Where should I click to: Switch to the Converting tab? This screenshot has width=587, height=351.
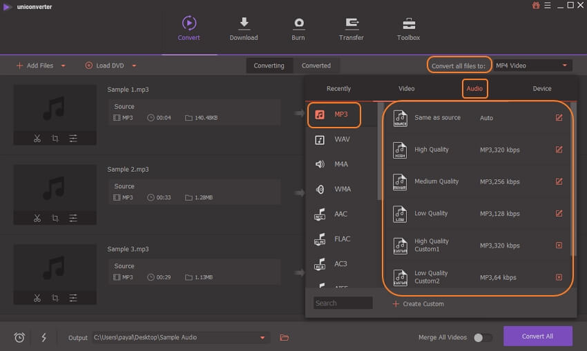tap(269, 66)
